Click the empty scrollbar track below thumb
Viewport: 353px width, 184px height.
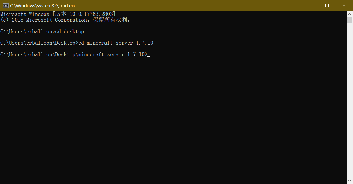point(350,101)
